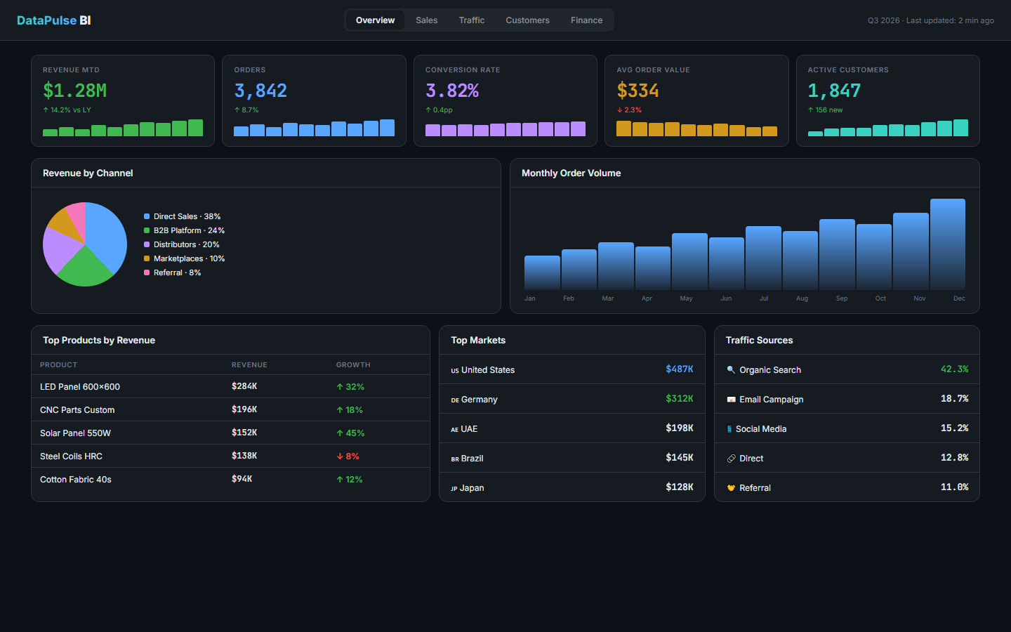The image size is (1011, 632).
Task: Open the Overview tab
Action: pyautogui.click(x=375, y=20)
